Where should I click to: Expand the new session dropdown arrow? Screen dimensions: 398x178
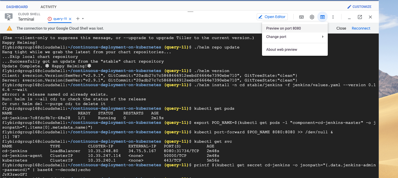point(83,19)
